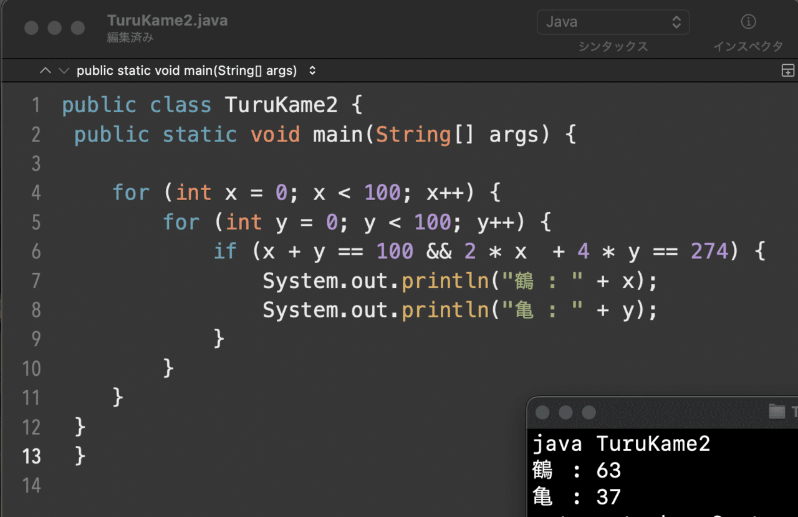Viewport: 798px width, 517px height.
Task: Click 'String[]' in the main signature
Action: point(425,134)
